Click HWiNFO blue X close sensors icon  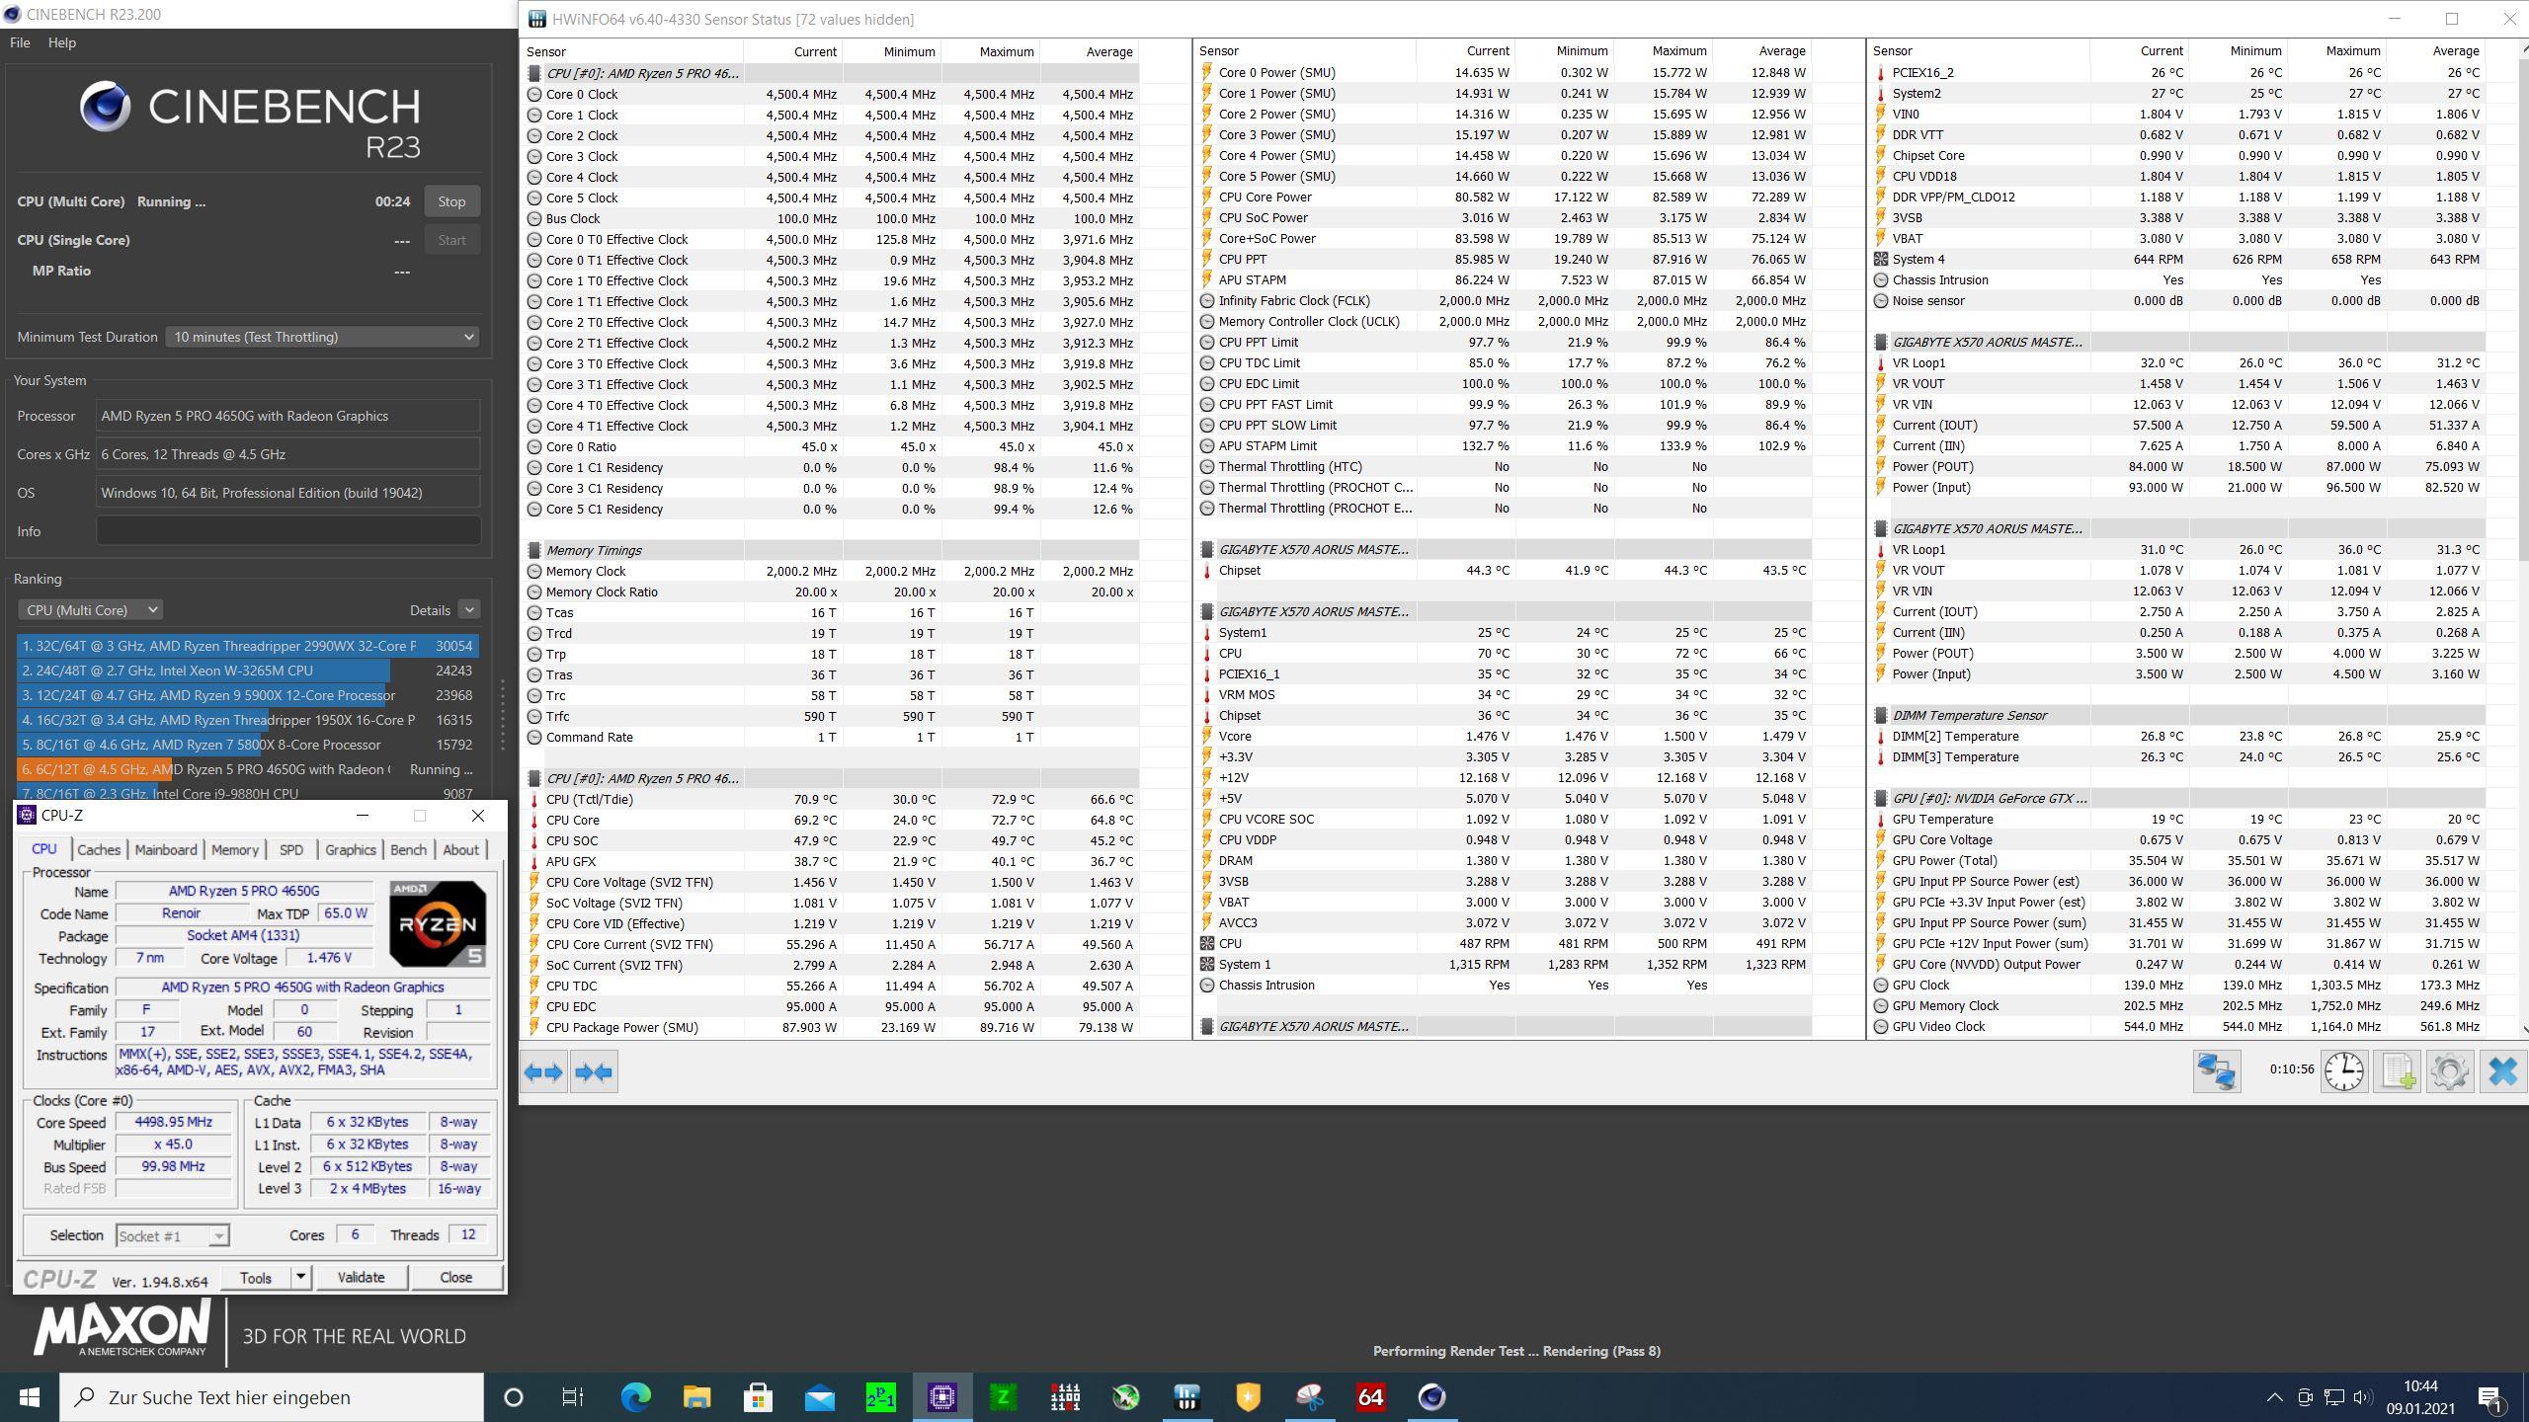point(2502,1071)
